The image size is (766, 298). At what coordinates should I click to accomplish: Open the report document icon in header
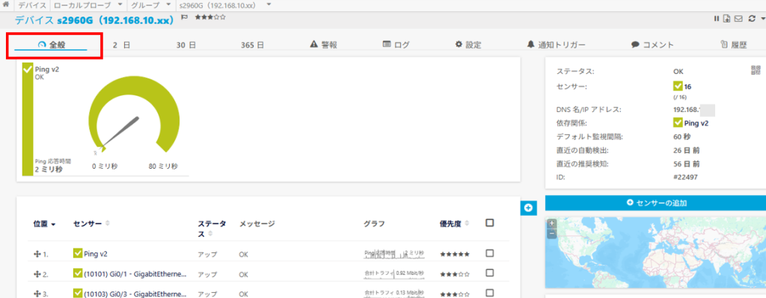point(727,19)
